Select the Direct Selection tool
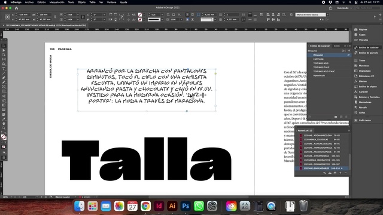 point(4,50)
